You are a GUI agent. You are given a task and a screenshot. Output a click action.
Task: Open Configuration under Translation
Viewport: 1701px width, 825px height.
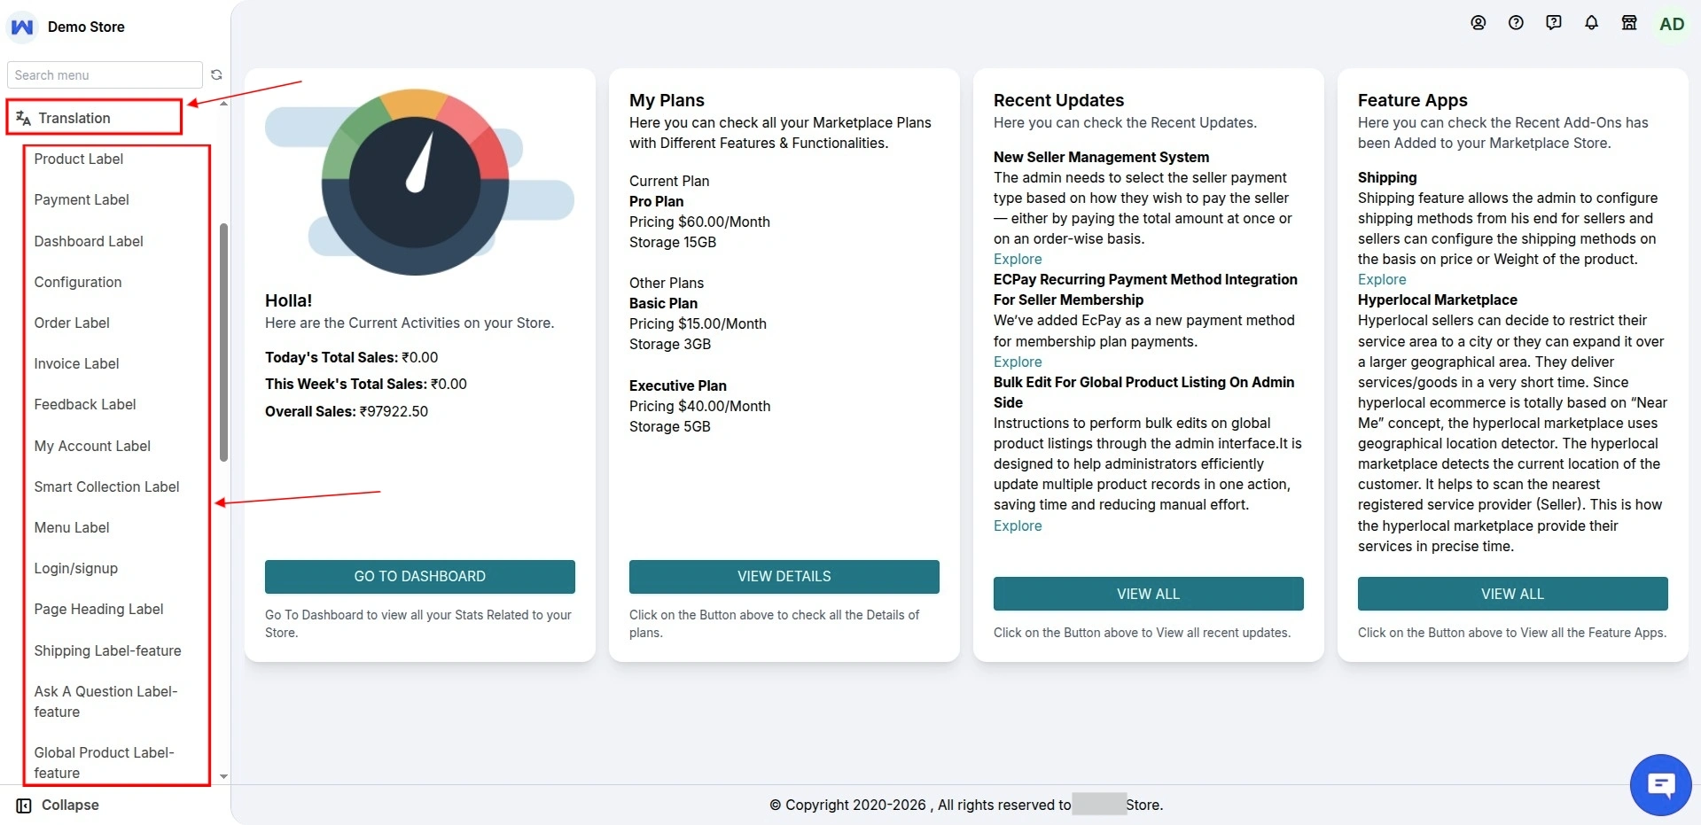78,282
